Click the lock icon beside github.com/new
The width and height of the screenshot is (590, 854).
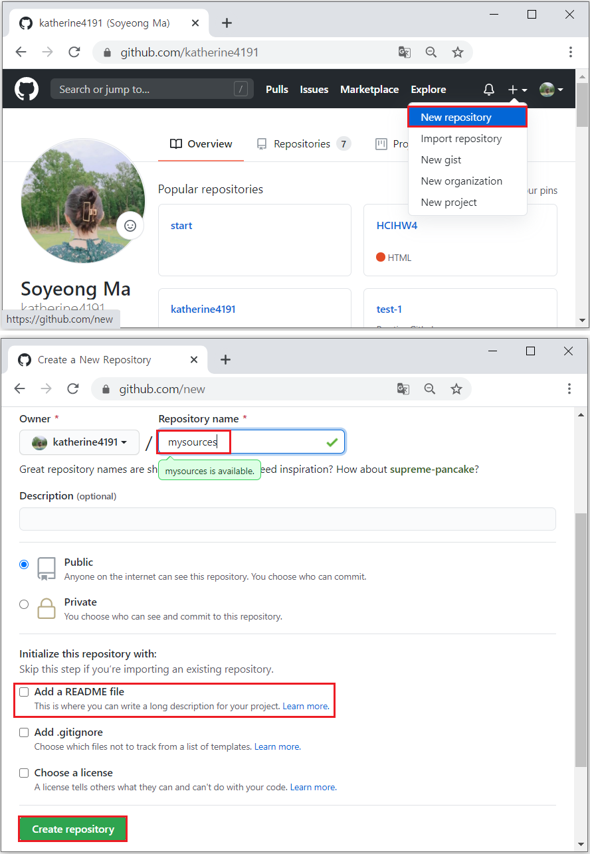point(106,389)
